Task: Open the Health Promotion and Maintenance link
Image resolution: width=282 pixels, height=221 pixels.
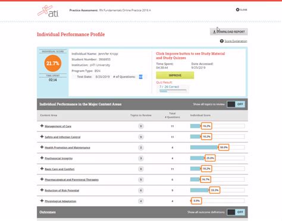Action: pos(67,148)
